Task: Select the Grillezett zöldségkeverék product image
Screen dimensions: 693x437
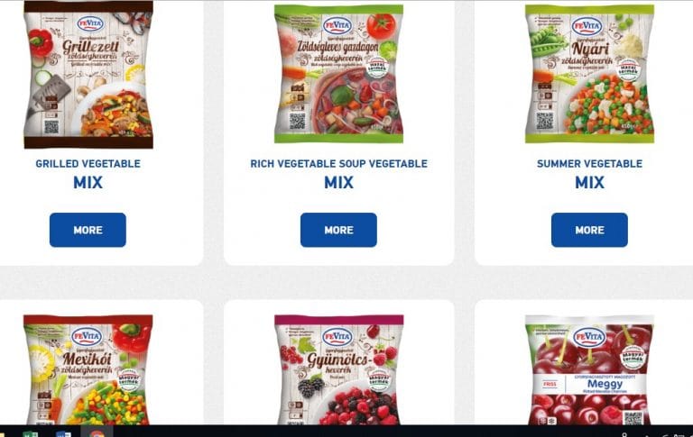Action: [88, 74]
